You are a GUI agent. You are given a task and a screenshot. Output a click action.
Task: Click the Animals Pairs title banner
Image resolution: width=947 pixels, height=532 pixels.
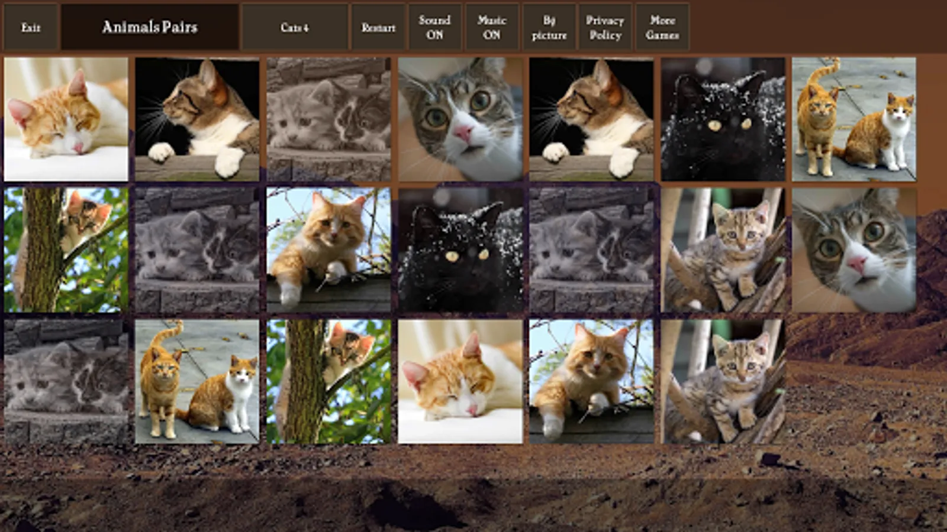pyautogui.click(x=150, y=27)
